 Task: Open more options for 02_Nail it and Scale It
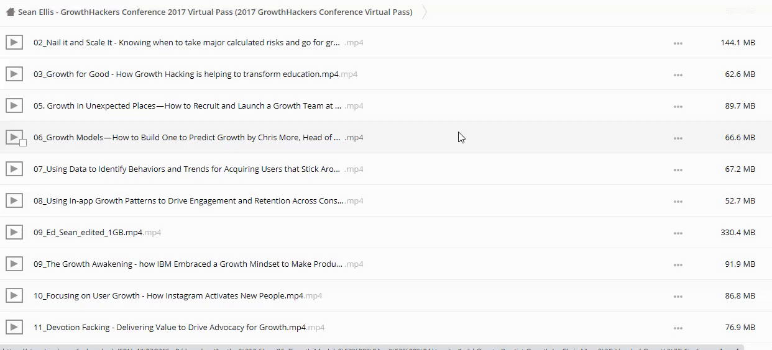(678, 43)
